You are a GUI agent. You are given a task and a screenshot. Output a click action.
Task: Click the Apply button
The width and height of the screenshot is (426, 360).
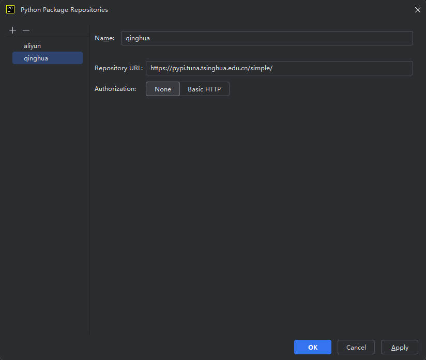point(400,347)
